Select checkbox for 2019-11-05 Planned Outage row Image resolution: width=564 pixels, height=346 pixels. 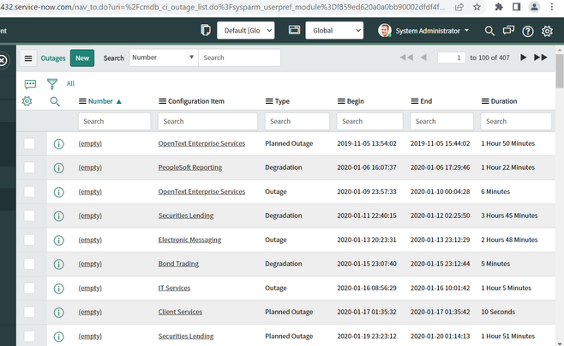coord(29,143)
